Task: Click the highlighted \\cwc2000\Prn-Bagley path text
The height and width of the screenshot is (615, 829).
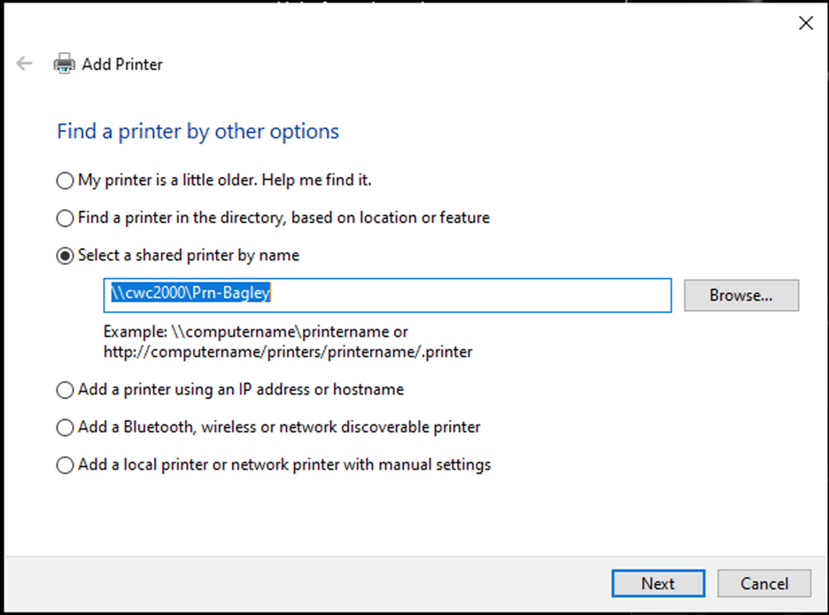Action: click(x=190, y=293)
